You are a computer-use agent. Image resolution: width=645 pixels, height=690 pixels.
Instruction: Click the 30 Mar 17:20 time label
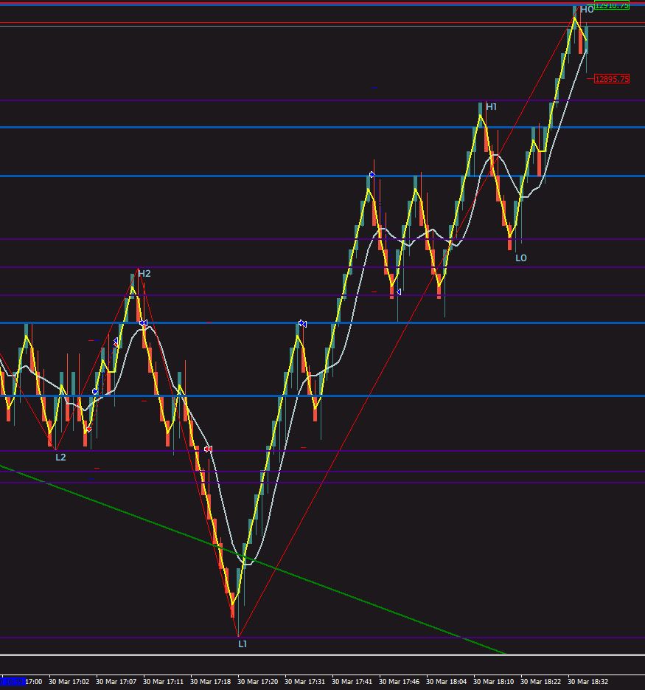point(258,682)
